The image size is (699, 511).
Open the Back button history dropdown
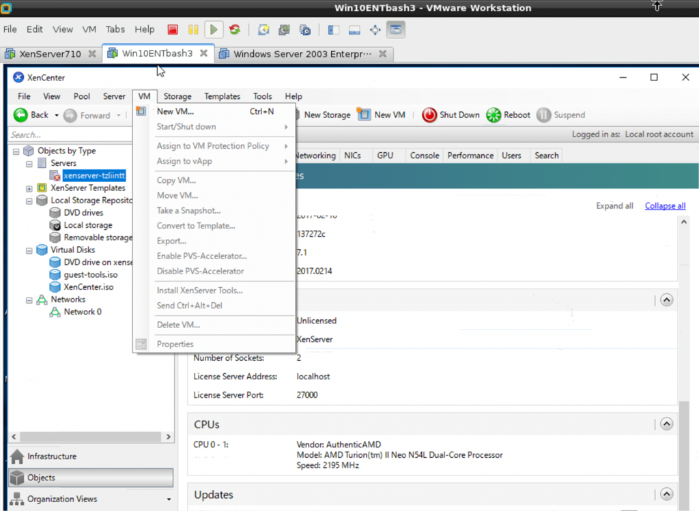pos(57,115)
